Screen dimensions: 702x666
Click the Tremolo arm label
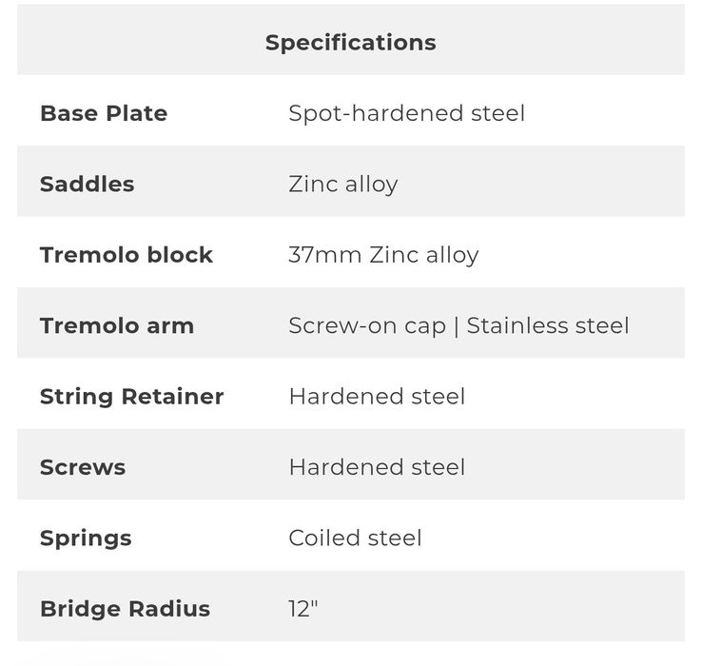pyautogui.click(x=117, y=325)
